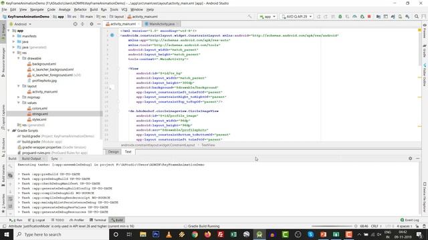Open the Terminal tool window

(x=98, y=220)
